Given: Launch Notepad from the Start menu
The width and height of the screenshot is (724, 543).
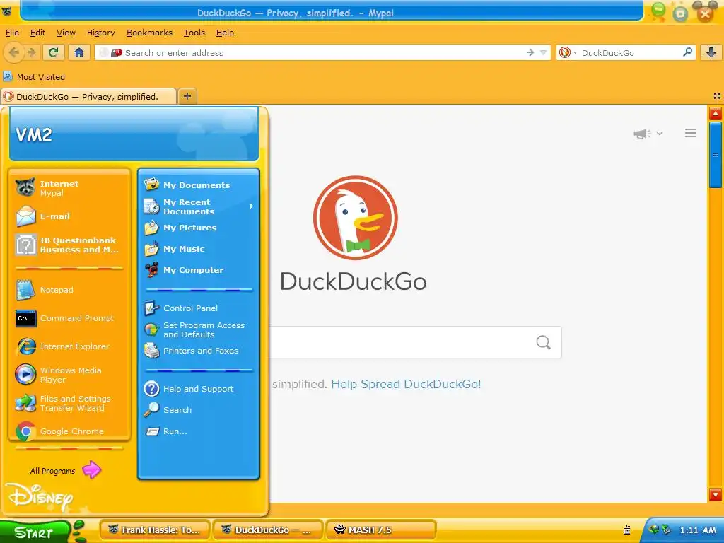Looking at the screenshot, I should coord(69,290).
